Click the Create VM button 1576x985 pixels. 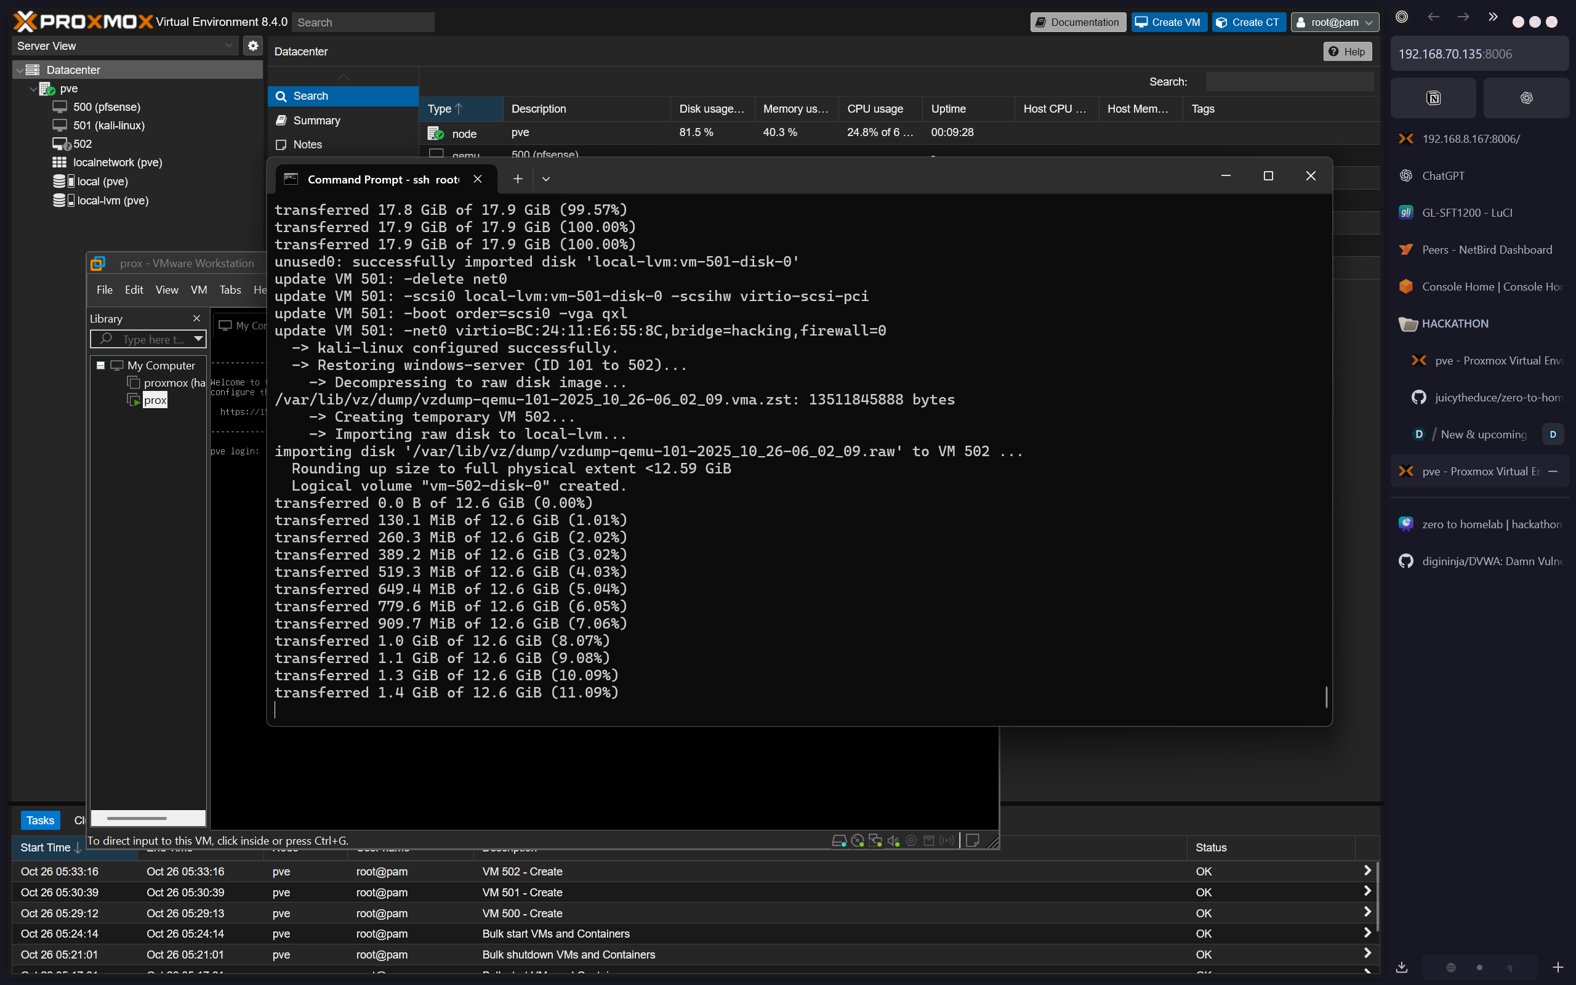tap(1168, 22)
